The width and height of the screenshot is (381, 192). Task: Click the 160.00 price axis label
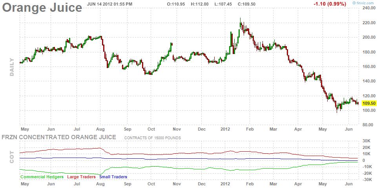click(x=369, y=66)
